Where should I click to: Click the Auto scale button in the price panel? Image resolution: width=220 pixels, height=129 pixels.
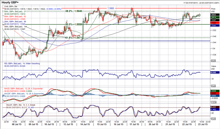[x=213, y=61]
